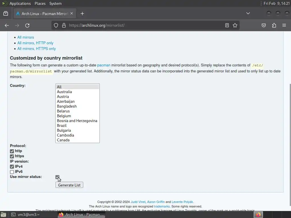
Task: Uncheck the http protocol checkbox
Action: 12,151
